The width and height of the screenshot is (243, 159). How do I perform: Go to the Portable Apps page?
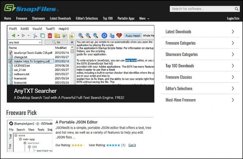click(126, 18)
